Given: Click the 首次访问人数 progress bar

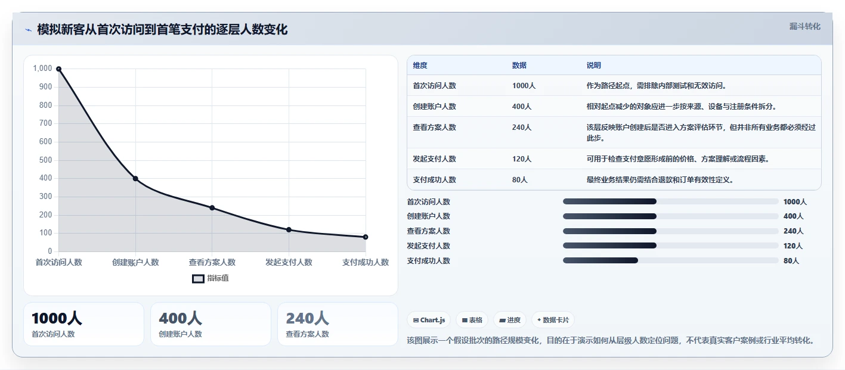Looking at the screenshot, I should click(x=671, y=201).
